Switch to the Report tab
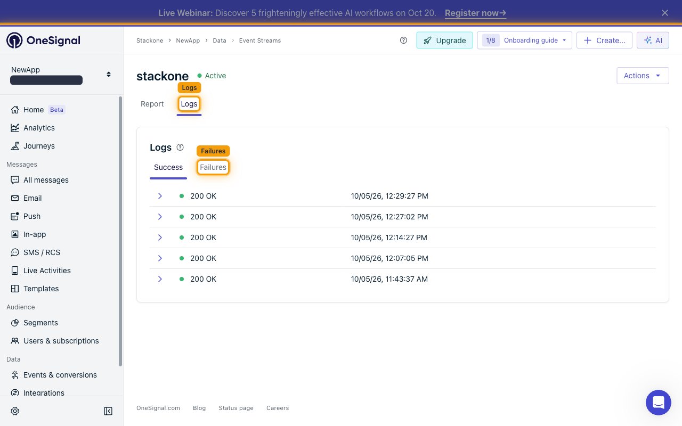This screenshot has height=426, width=682. pyautogui.click(x=152, y=104)
